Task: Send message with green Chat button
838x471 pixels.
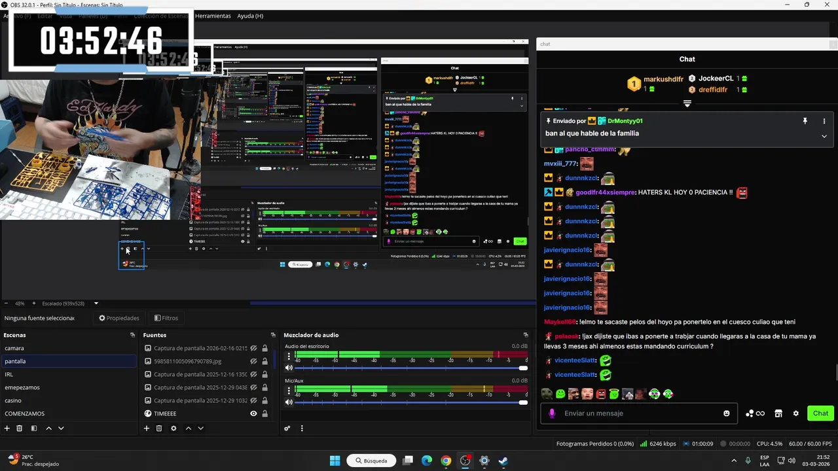Action: [x=820, y=413]
